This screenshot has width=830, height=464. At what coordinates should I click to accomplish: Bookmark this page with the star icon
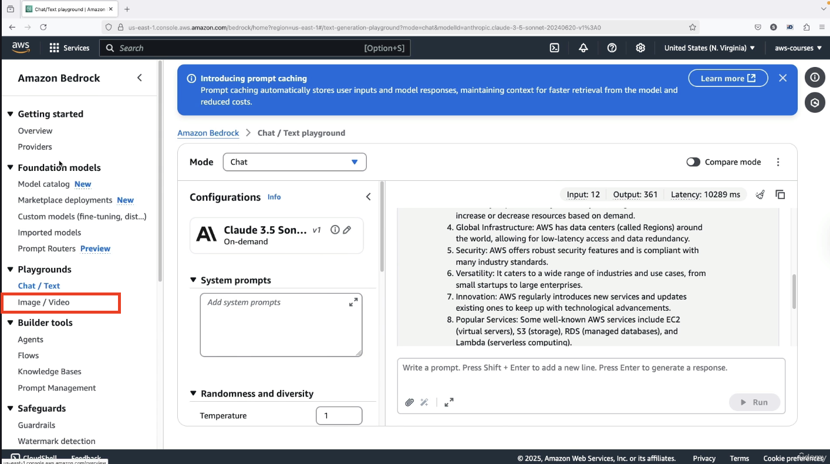(693, 27)
